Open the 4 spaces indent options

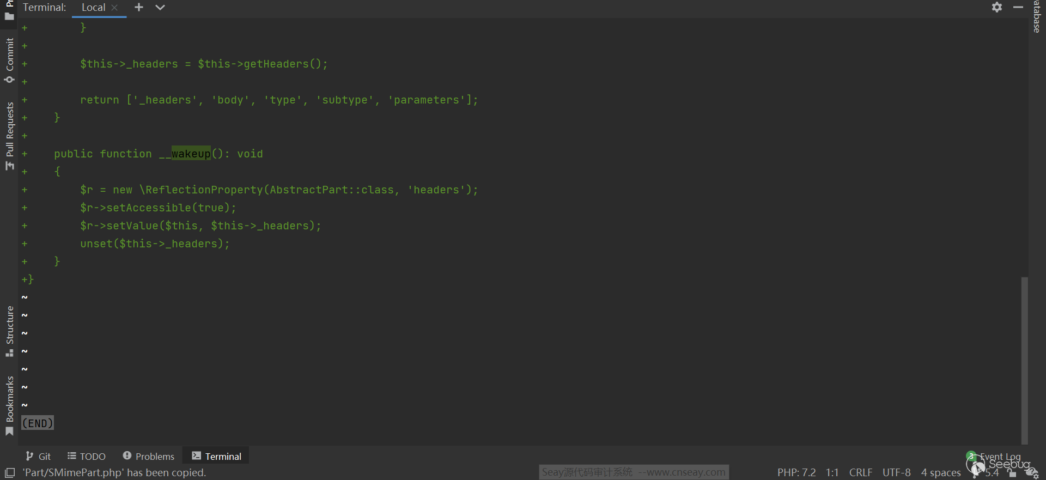[940, 472]
